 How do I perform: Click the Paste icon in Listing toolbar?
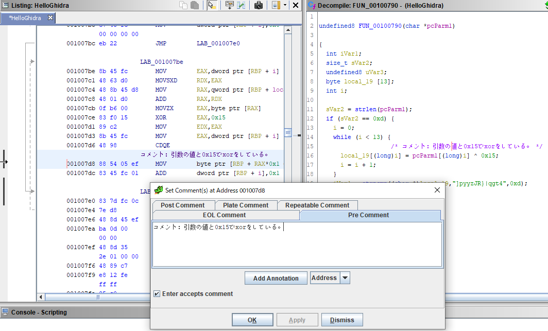click(195, 5)
